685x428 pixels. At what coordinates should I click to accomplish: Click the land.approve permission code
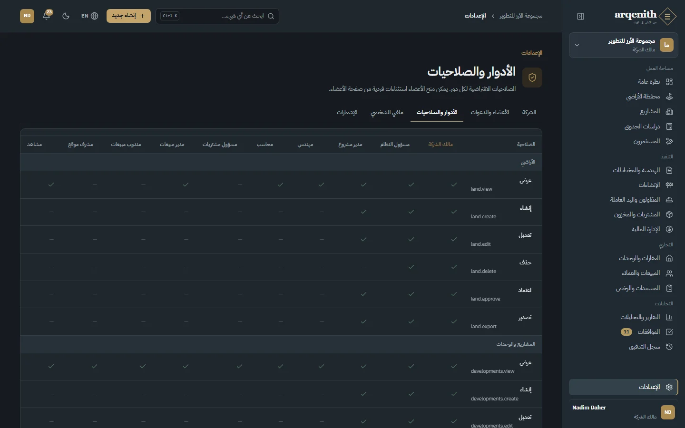point(486,299)
